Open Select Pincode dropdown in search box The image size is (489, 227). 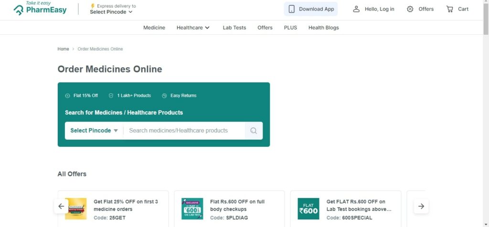click(94, 131)
